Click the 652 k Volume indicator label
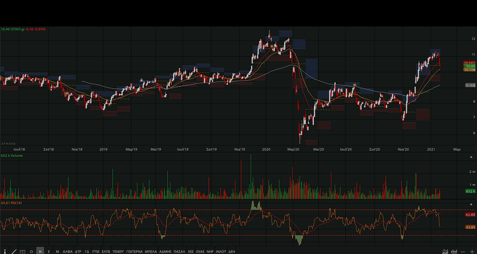This screenshot has height=254, width=477. tap(11, 155)
